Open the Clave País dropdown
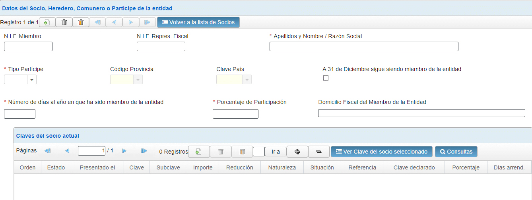The image size is (532, 200). pos(247,80)
